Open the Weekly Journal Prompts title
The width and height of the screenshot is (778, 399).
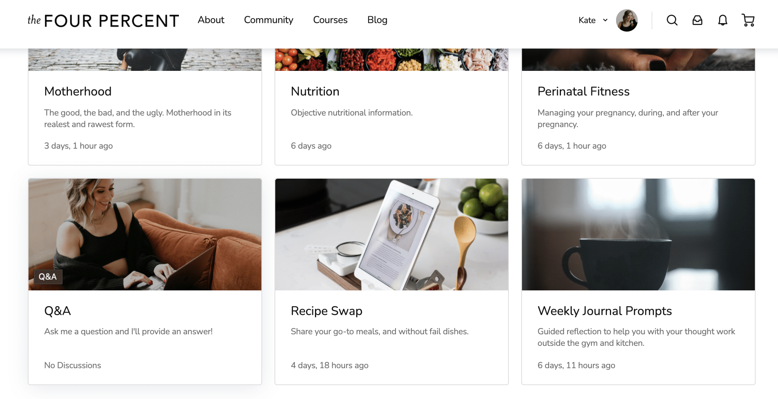pyautogui.click(x=605, y=311)
